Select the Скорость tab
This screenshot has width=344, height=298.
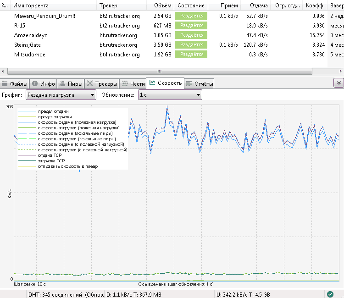tap(165, 83)
